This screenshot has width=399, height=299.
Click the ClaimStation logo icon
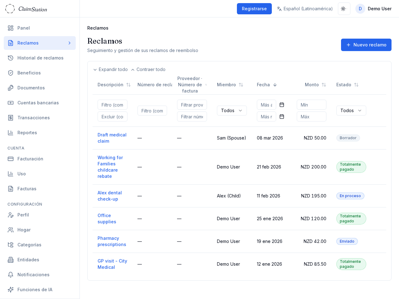pyautogui.click(x=10, y=9)
